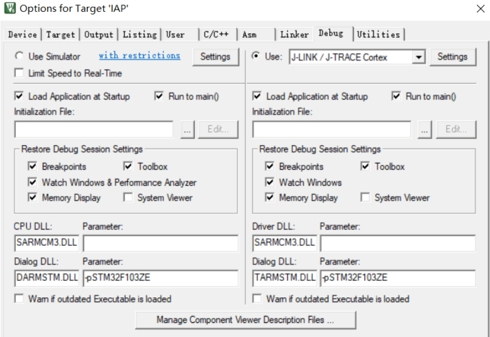
Task: Click the J-LINK side Initialization File field
Action: (331, 130)
